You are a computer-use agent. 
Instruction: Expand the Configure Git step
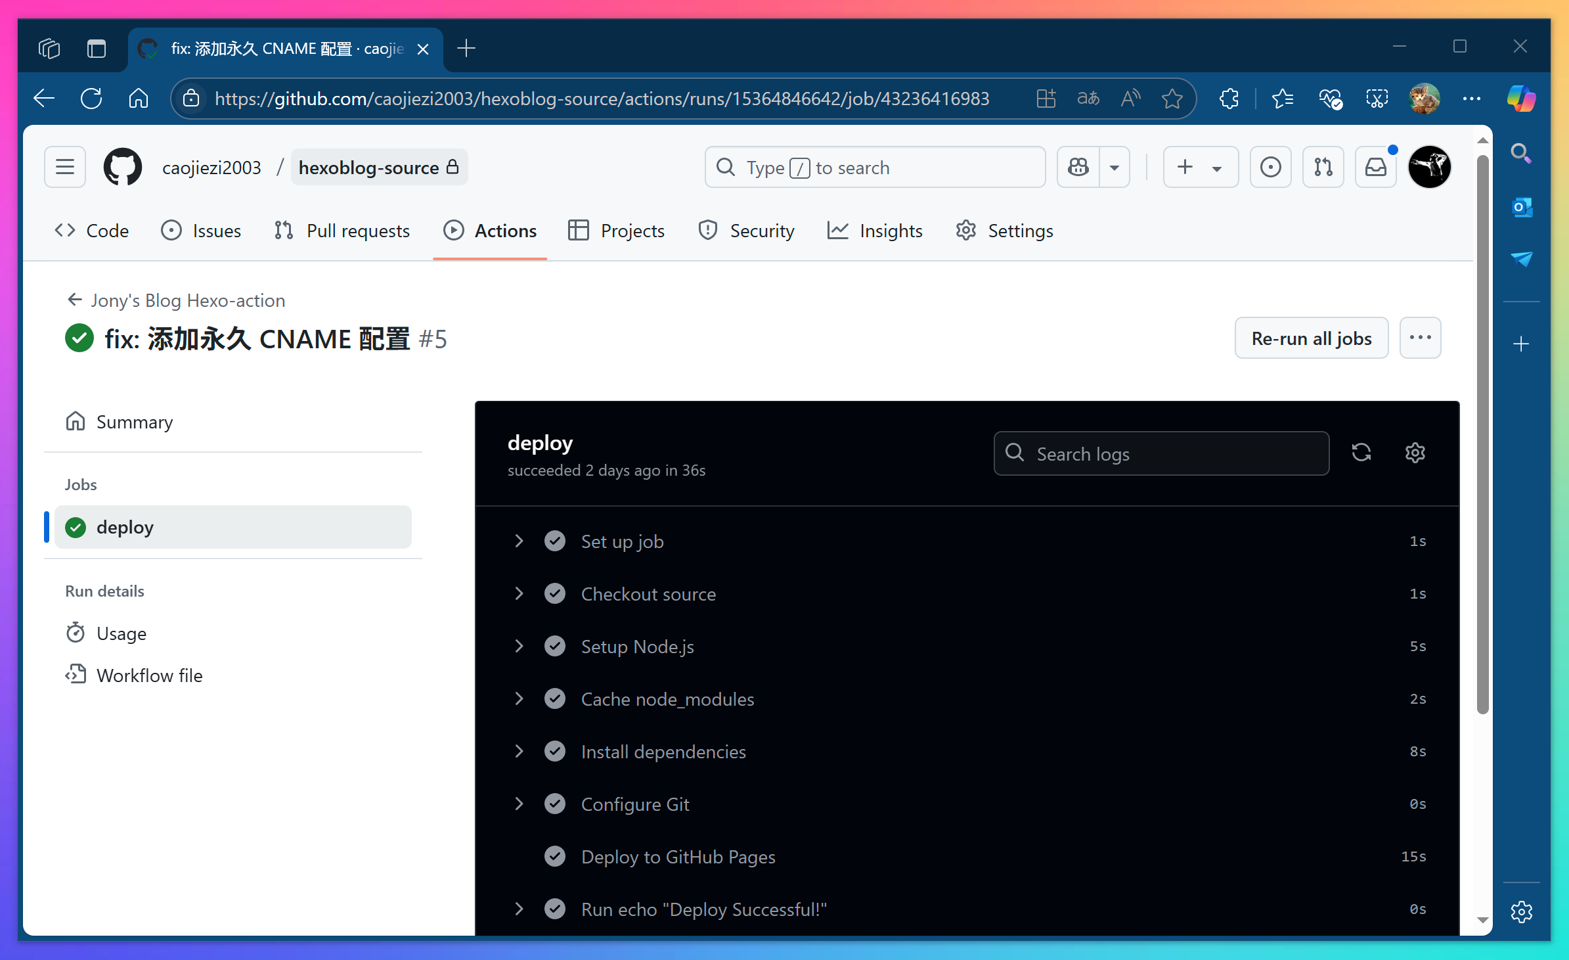(519, 804)
